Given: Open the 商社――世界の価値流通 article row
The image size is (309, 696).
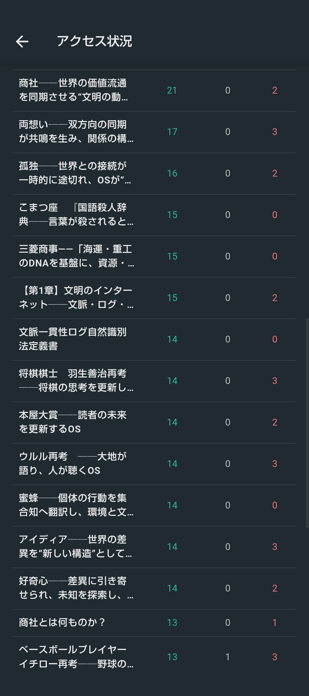Looking at the screenshot, I should click(x=154, y=90).
